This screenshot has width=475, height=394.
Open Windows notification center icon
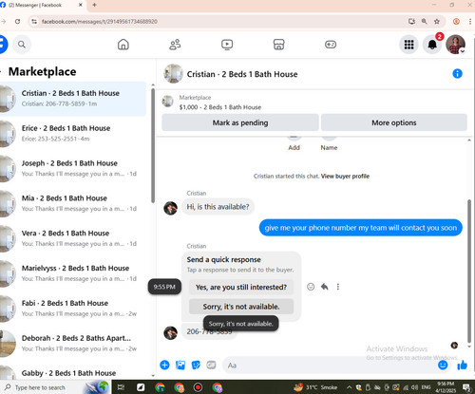(x=466, y=387)
